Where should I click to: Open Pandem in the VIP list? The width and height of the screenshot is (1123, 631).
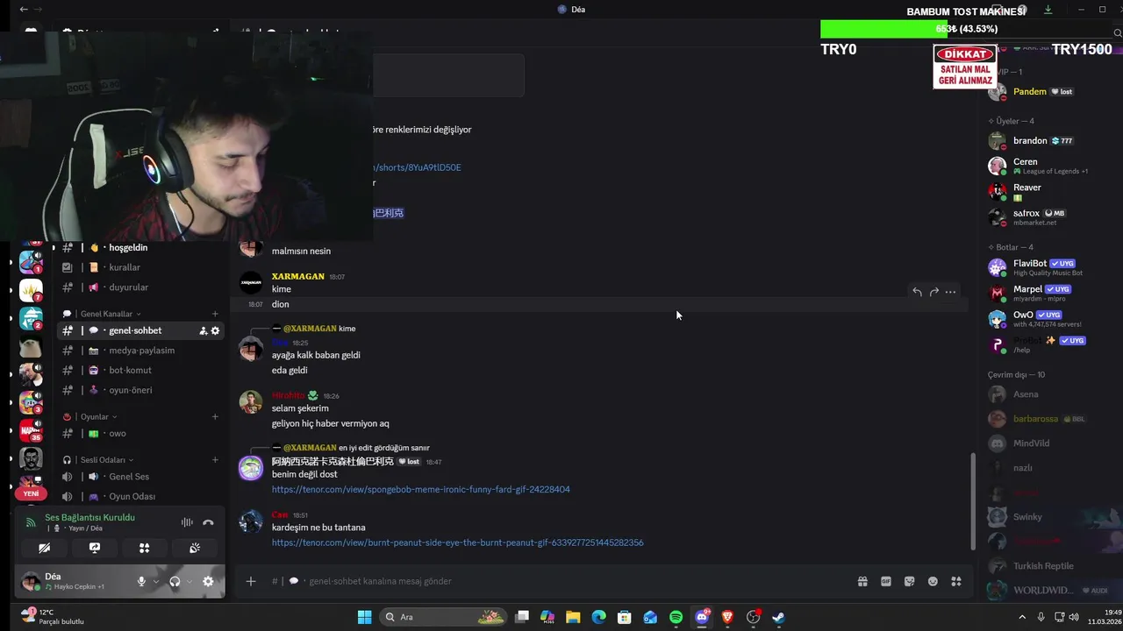[x=1049, y=91]
